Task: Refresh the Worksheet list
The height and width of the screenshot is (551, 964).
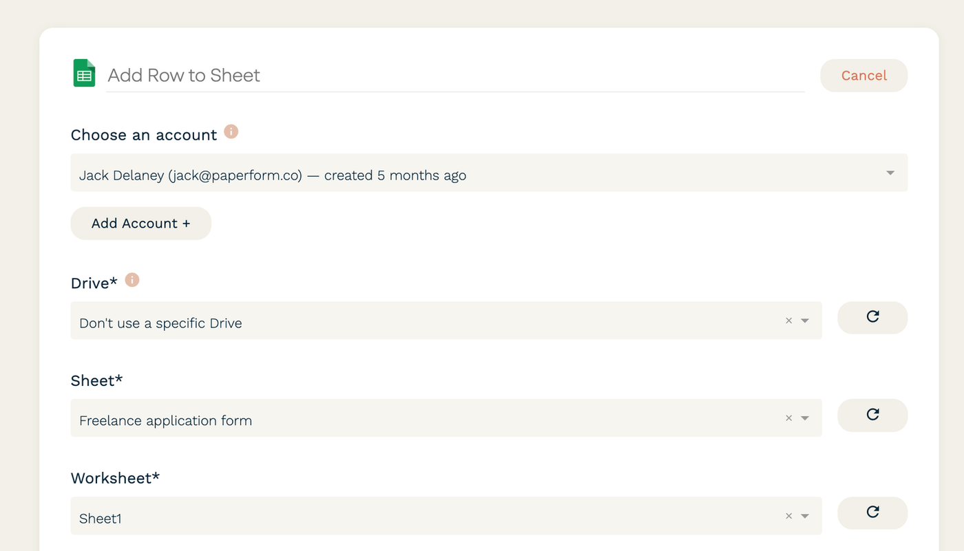Action: click(x=872, y=512)
